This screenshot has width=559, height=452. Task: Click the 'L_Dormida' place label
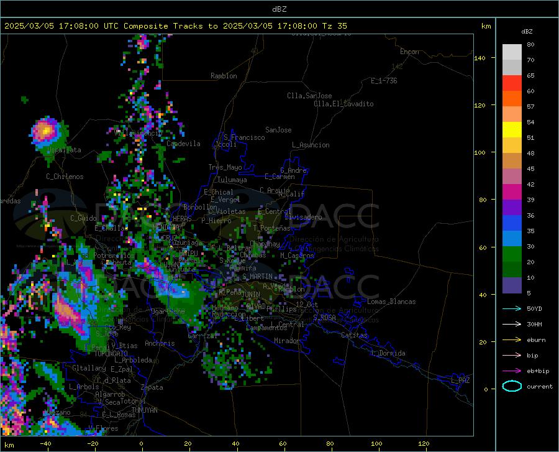tap(388, 353)
